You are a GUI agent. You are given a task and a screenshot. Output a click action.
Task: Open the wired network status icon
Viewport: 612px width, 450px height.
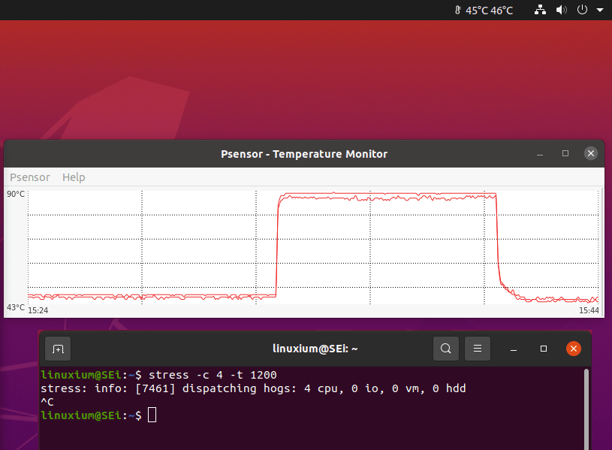pos(540,10)
